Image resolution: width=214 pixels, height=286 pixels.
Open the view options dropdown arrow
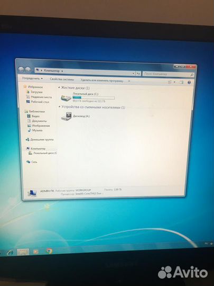click(174, 82)
